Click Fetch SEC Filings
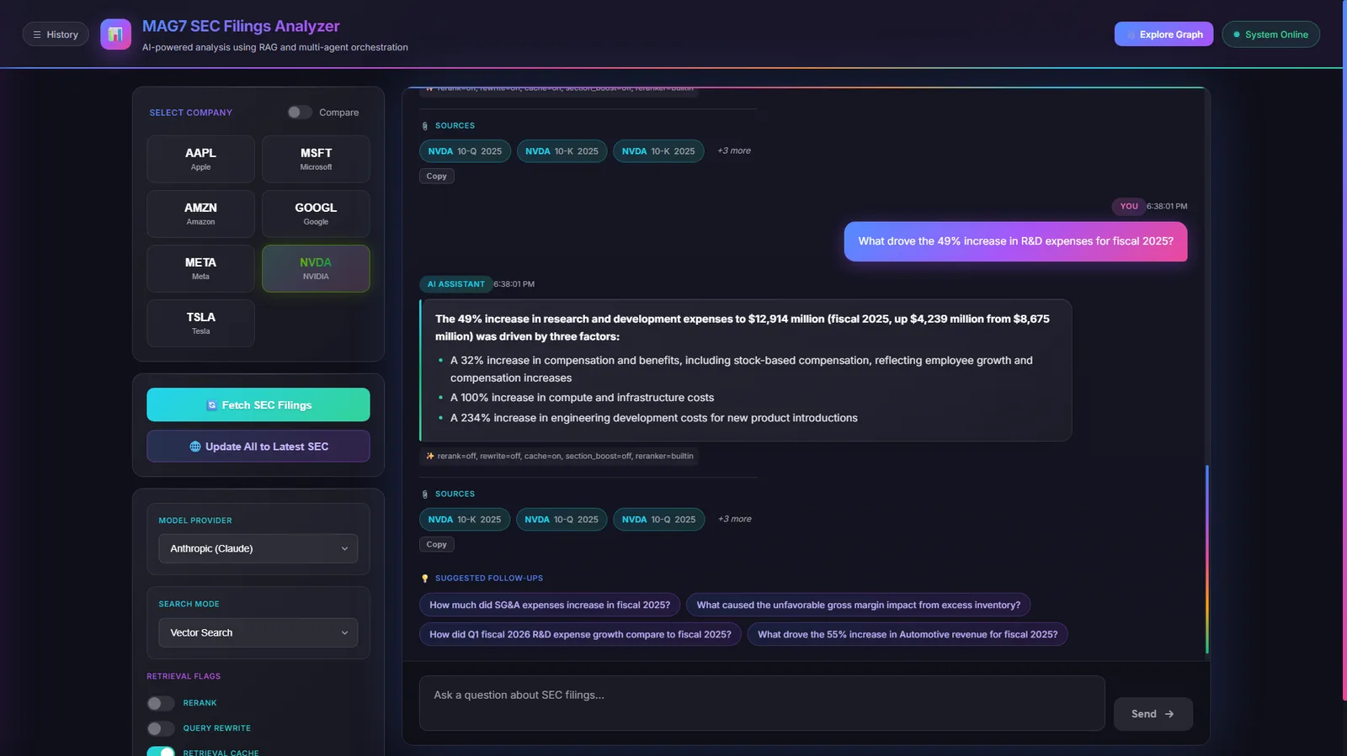The image size is (1347, 756). 258,404
